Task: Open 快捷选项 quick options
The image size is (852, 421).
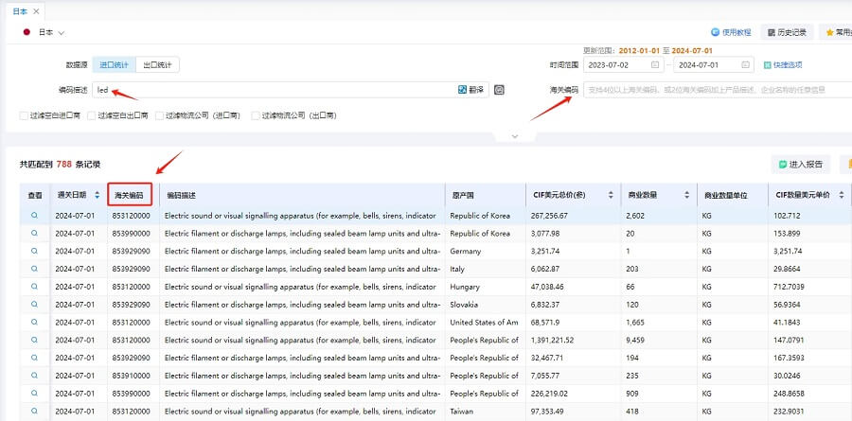Action: (x=783, y=64)
